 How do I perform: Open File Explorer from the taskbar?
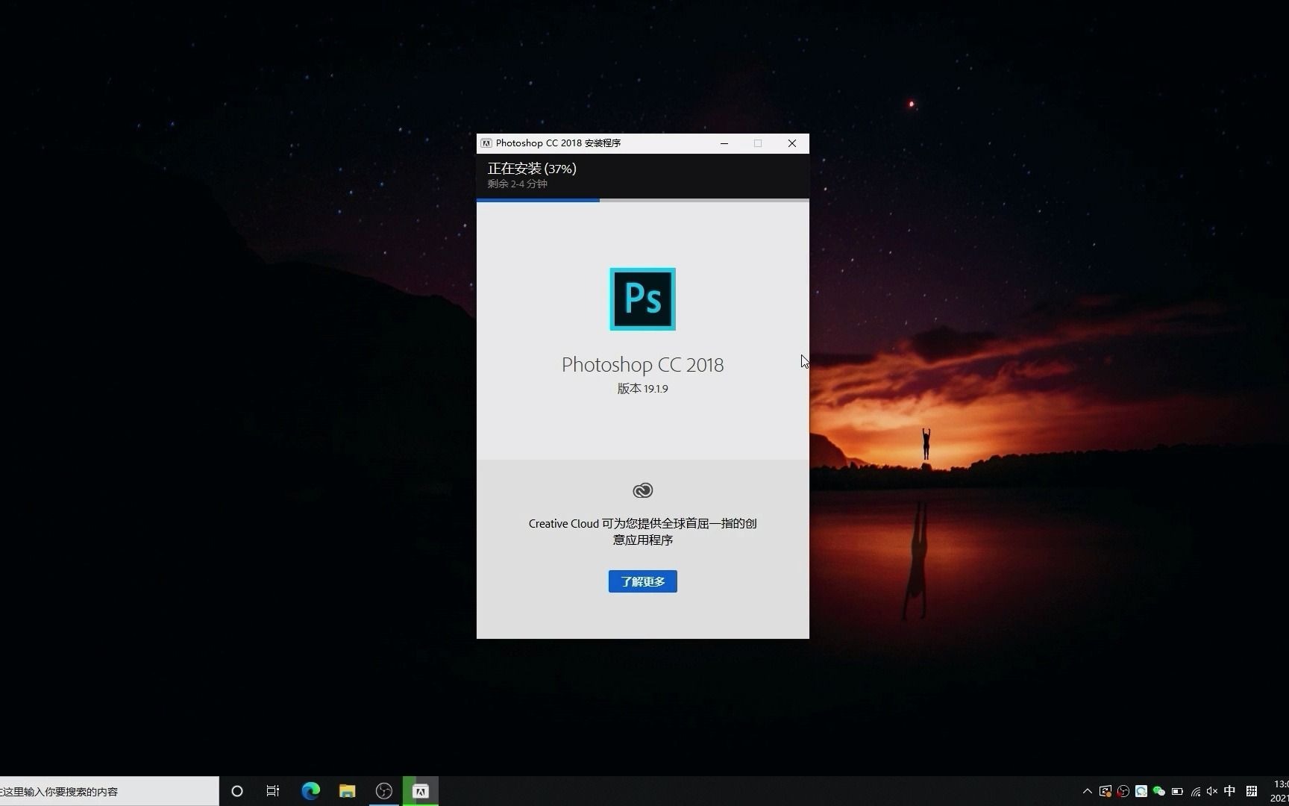click(347, 791)
